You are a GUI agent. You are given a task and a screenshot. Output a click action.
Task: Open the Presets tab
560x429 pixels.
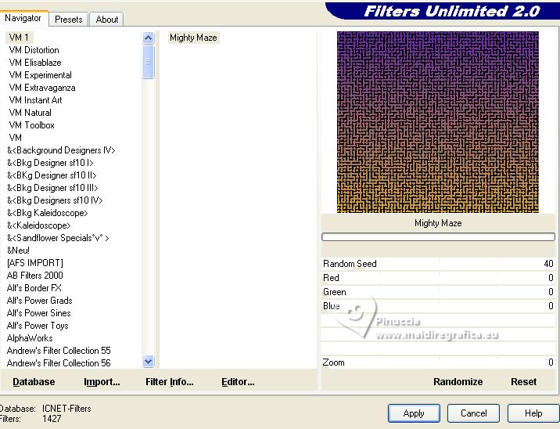(69, 20)
